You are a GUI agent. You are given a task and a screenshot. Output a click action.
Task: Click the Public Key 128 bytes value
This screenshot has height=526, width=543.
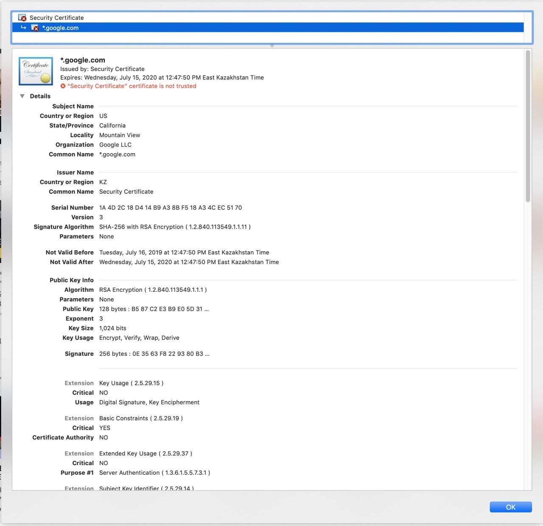click(x=154, y=309)
